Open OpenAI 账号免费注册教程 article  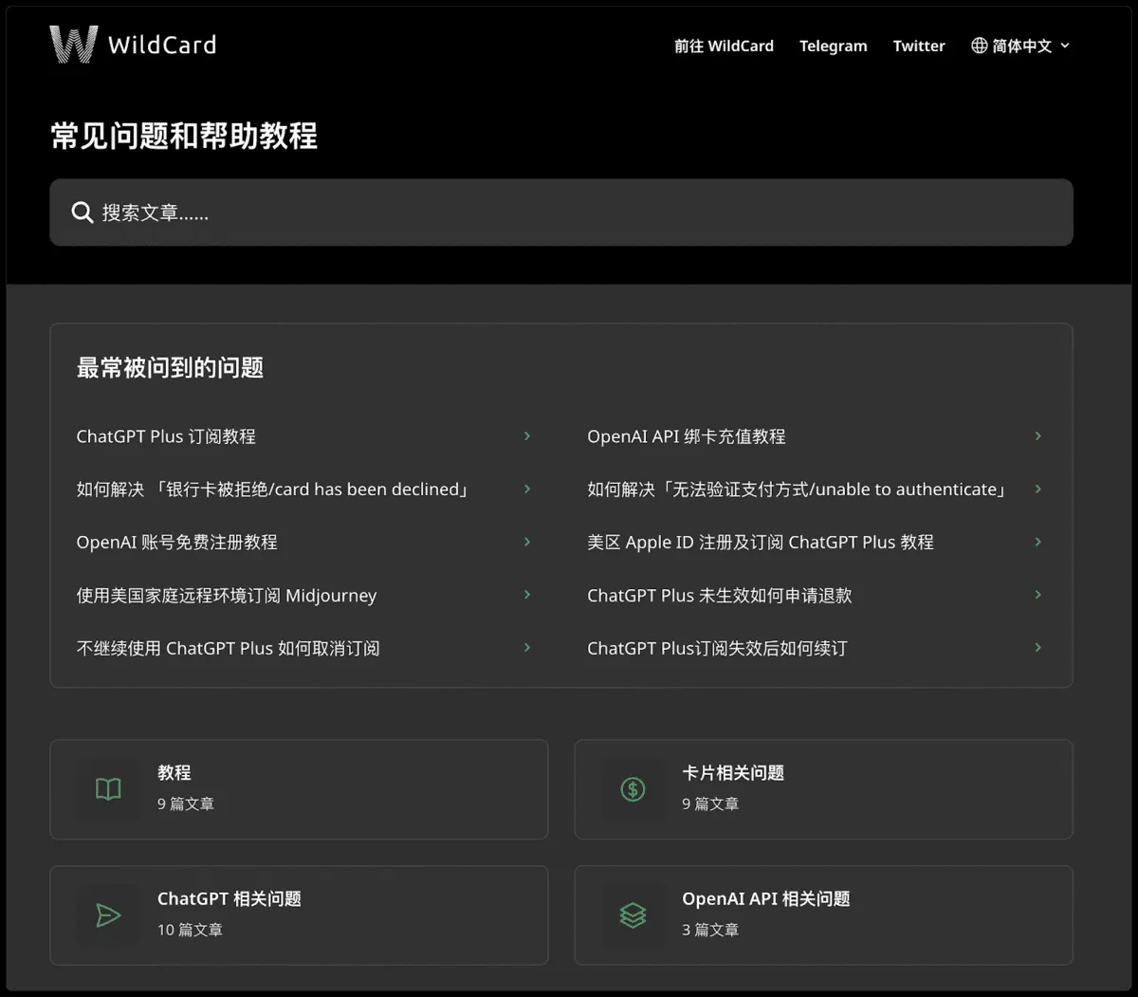177,542
